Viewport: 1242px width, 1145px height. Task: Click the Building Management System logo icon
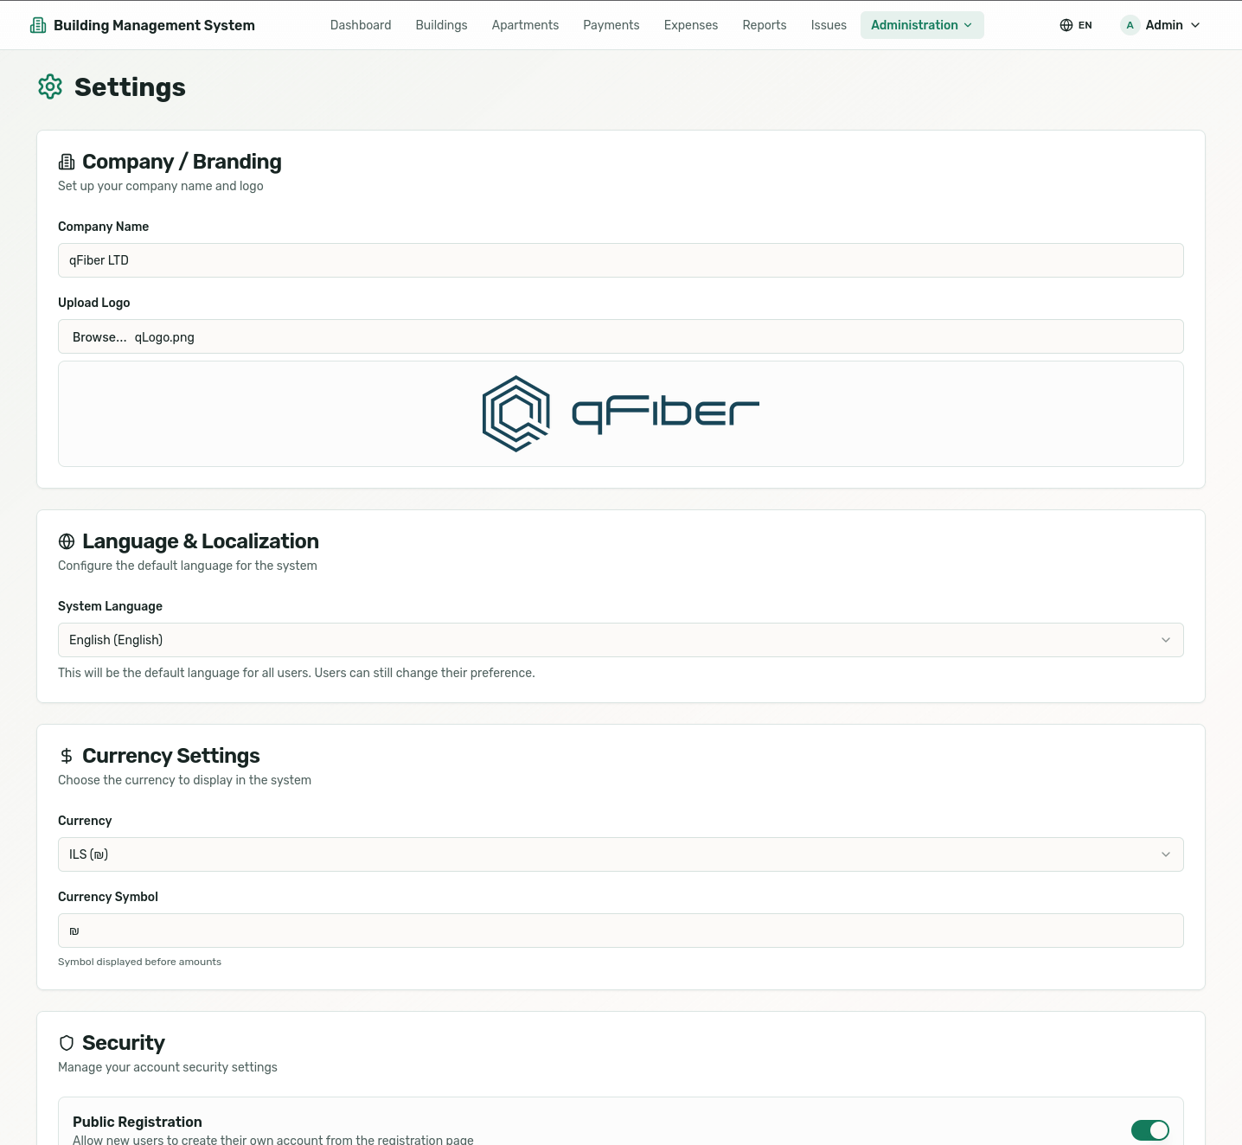pos(38,25)
